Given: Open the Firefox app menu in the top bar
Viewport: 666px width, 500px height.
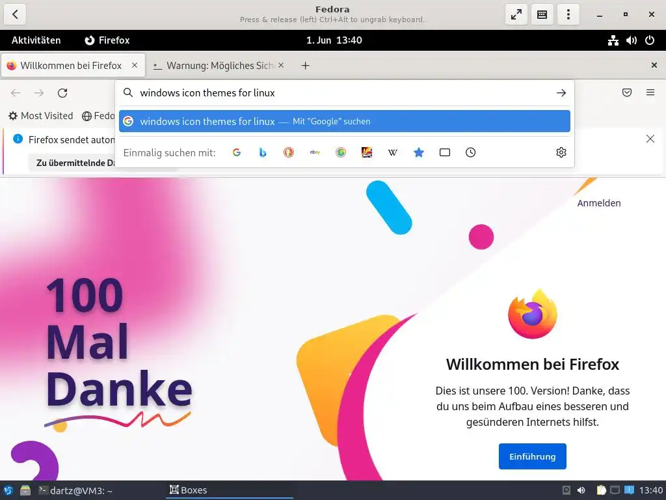Looking at the screenshot, I should point(107,40).
